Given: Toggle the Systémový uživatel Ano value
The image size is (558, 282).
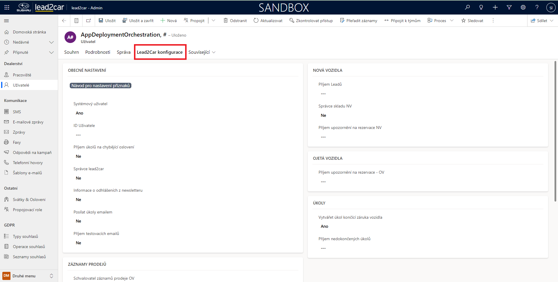Looking at the screenshot, I should 80,113.
